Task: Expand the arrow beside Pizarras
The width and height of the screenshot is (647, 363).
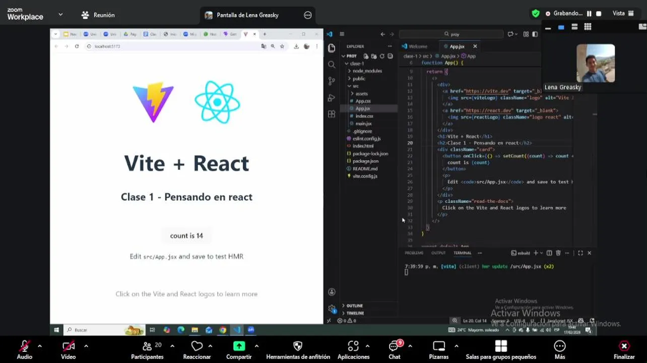Action: pyautogui.click(x=456, y=346)
